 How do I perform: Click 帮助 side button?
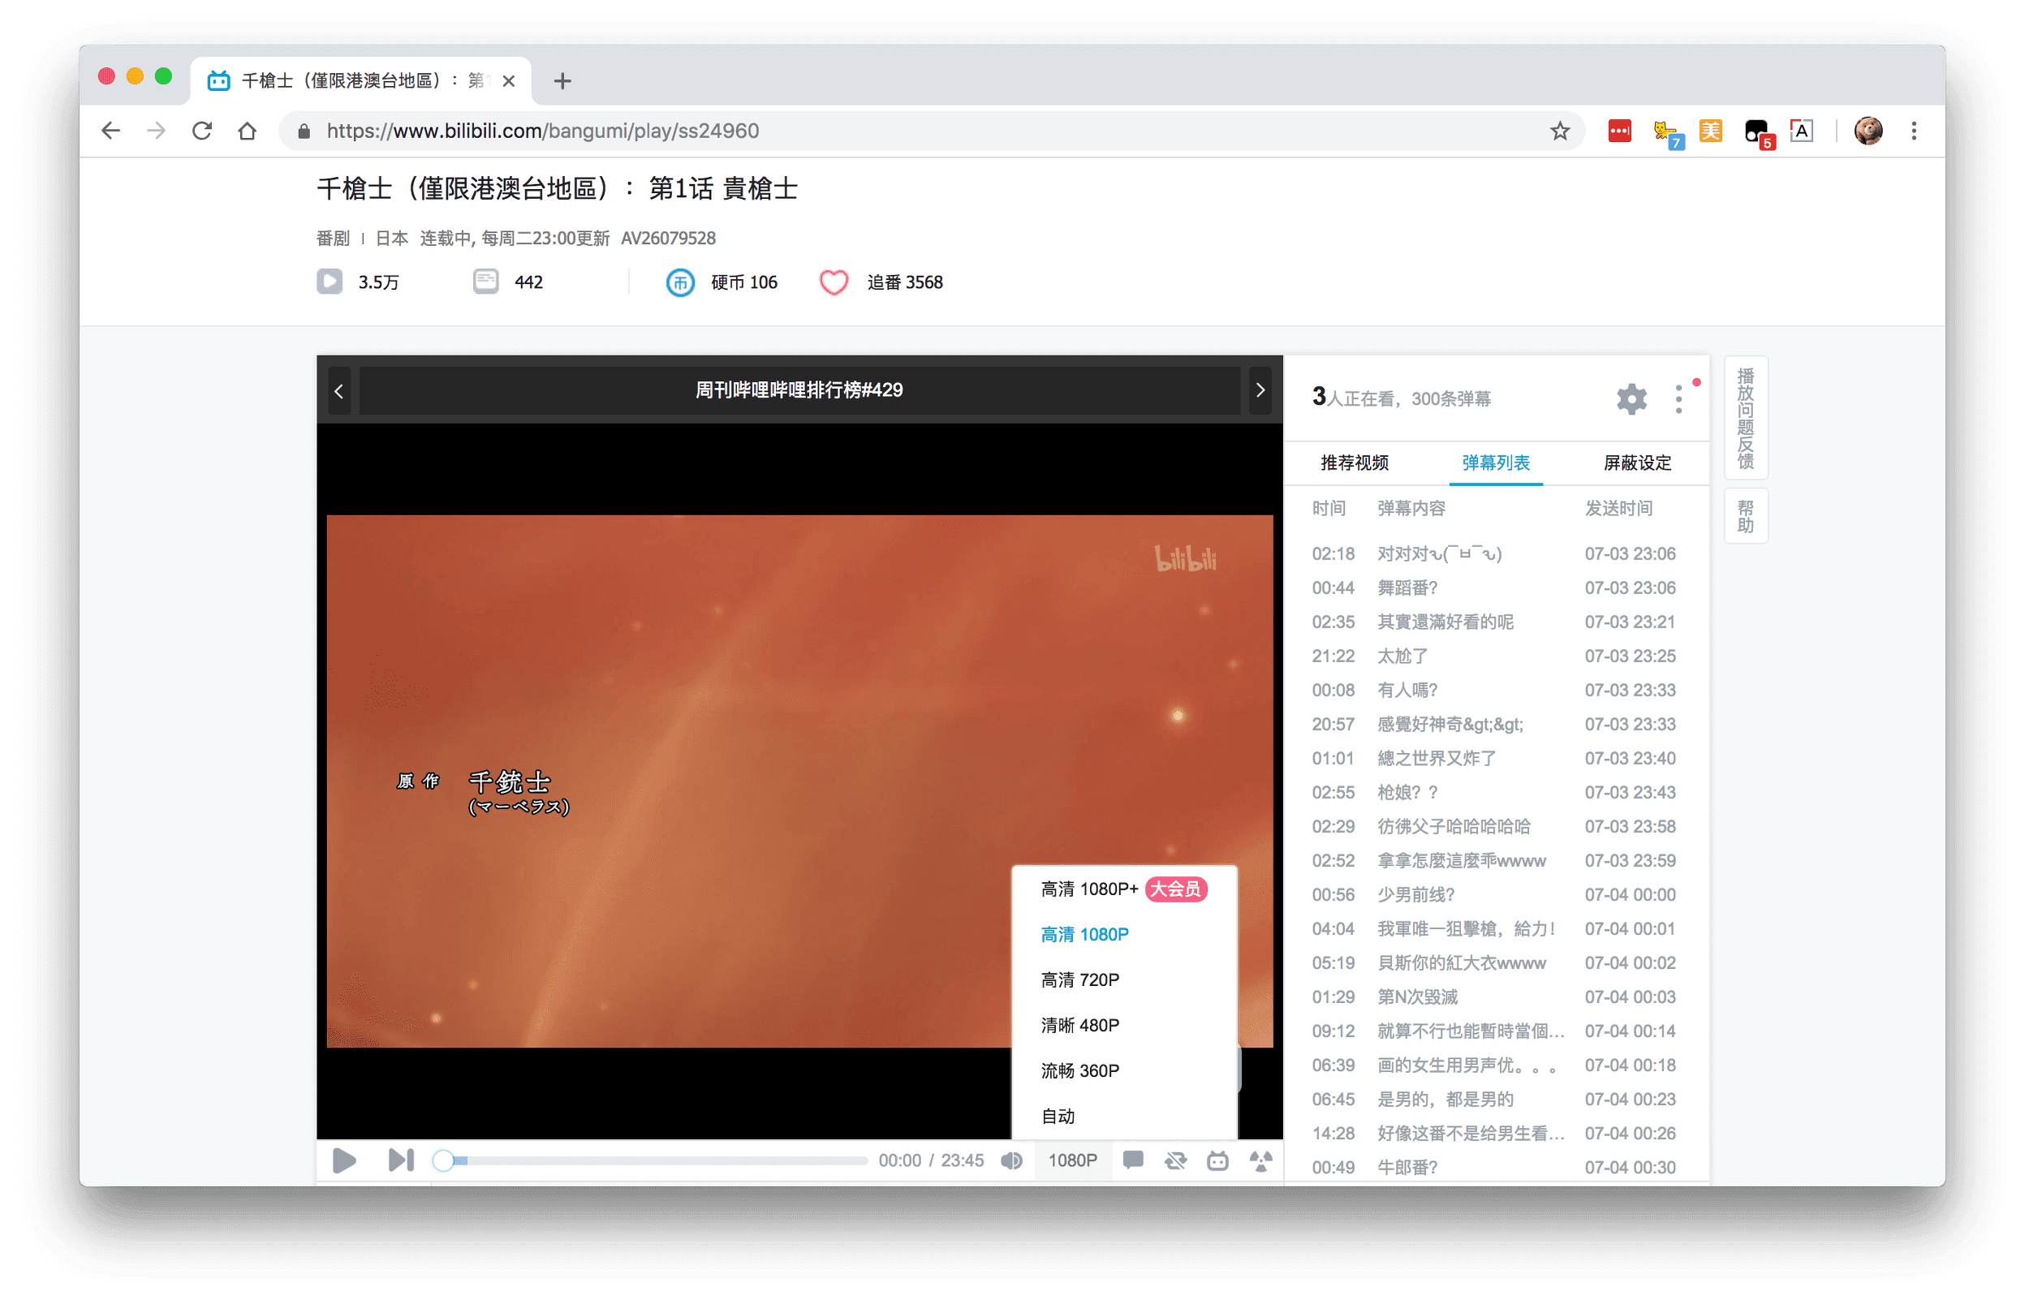pyautogui.click(x=1745, y=516)
